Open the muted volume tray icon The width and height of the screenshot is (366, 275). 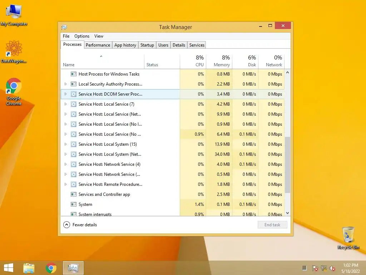click(x=332, y=268)
